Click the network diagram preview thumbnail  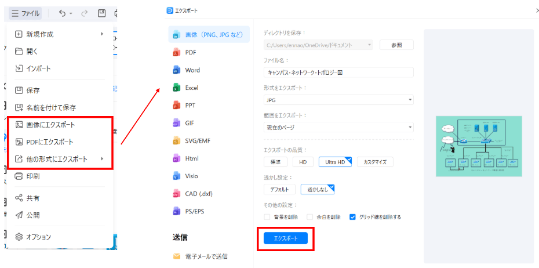click(x=479, y=146)
